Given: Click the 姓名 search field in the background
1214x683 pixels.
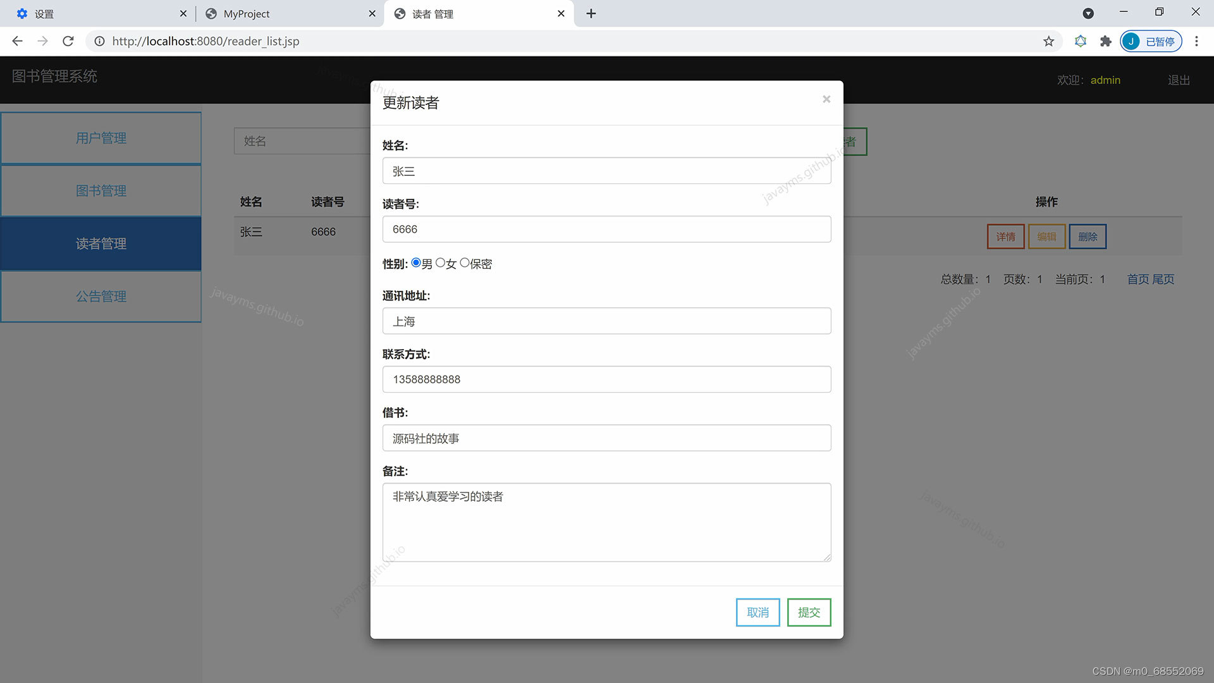Looking at the screenshot, I should (x=302, y=141).
